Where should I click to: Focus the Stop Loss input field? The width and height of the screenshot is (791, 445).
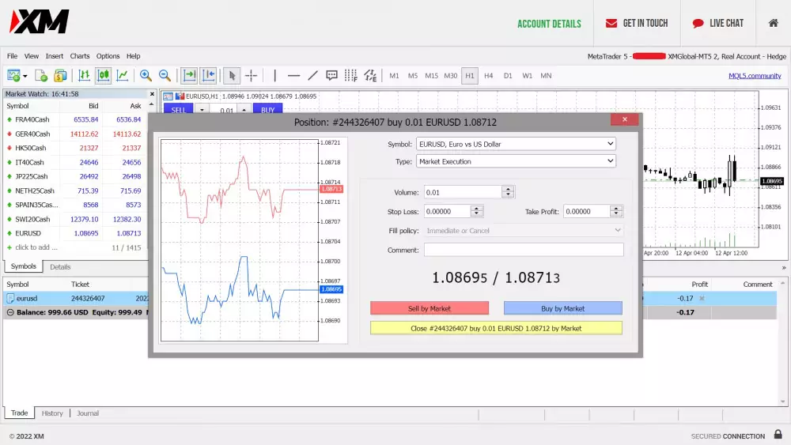(x=447, y=211)
